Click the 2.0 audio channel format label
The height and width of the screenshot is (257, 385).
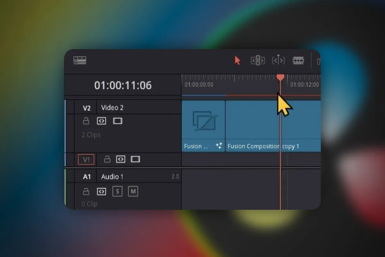click(x=175, y=177)
